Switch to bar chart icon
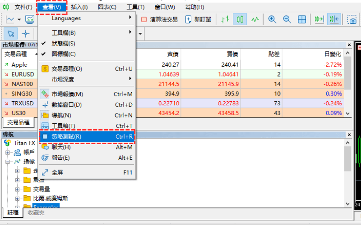Image resolution: width=361 pixels, height=225 pixels. pyautogui.click(x=225, y=19)
